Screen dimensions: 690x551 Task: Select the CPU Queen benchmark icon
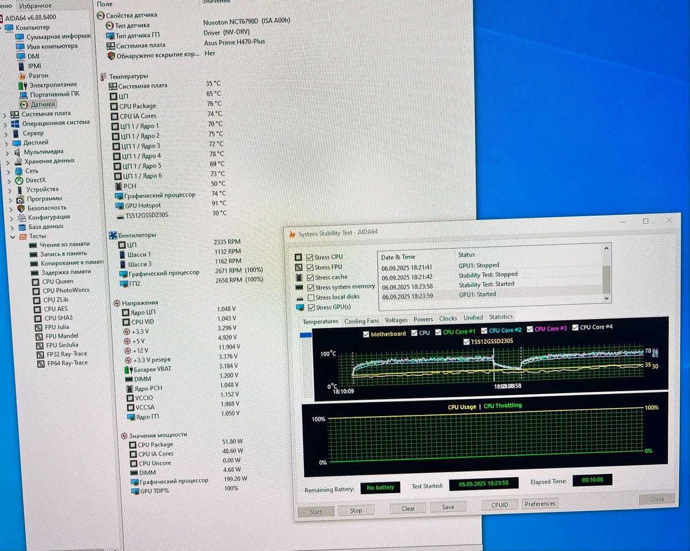pos(36,281)
